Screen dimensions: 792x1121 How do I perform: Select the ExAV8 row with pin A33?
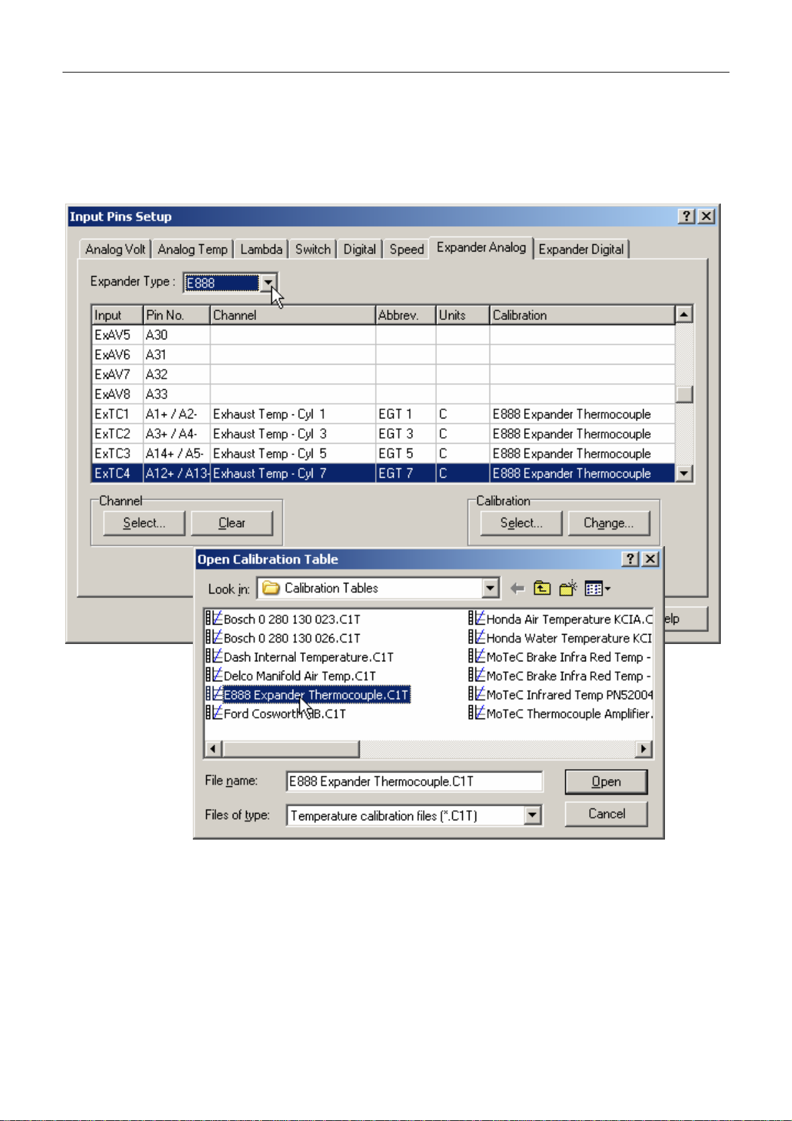[x=383, y=394]
